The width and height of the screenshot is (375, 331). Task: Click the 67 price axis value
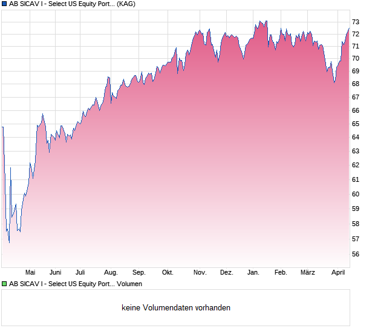click(356, 98)
